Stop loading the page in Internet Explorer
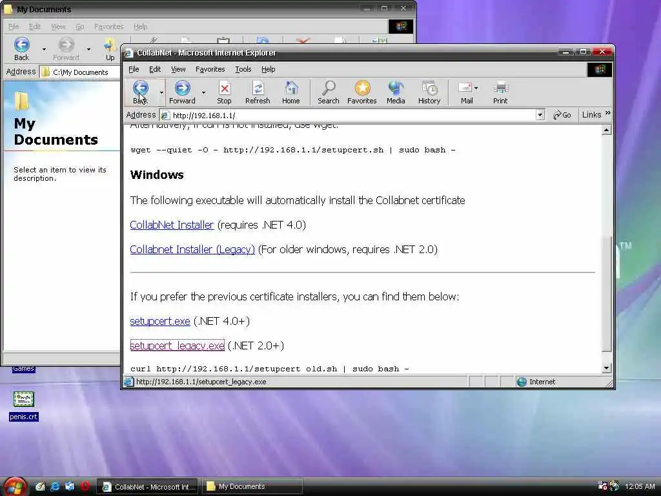This screenshot has height=496, width=661. click(224, 92)
